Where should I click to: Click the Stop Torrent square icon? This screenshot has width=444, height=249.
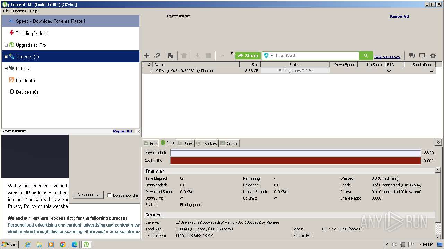pyautogui.click(x=208, y=56)
